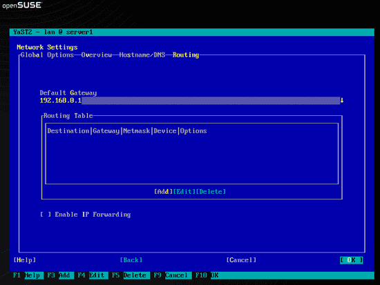This screenshot has height=285, width=380.
Task: Click the Default Gateway input field
Action: point(190,101)
